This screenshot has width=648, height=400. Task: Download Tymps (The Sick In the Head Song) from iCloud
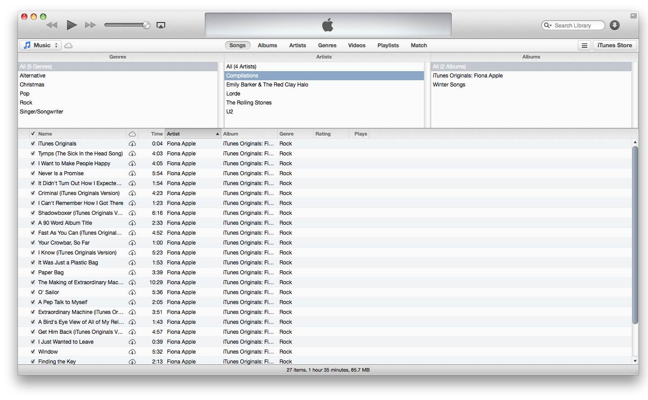pyautogui.click(x=132, y=154)
